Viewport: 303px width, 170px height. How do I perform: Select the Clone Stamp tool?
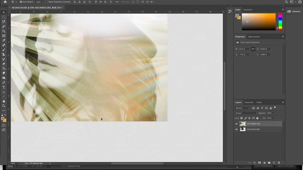click(x=4, y=55)
